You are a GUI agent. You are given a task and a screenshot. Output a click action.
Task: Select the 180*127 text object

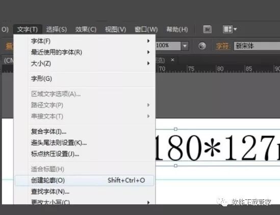pos(217,147)
